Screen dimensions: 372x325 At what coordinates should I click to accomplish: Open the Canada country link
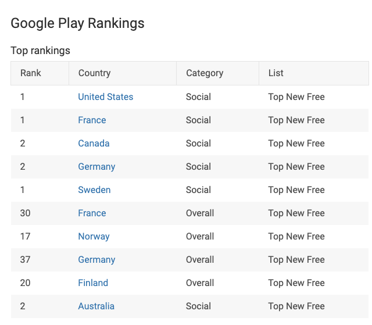[x=94, y=144]
